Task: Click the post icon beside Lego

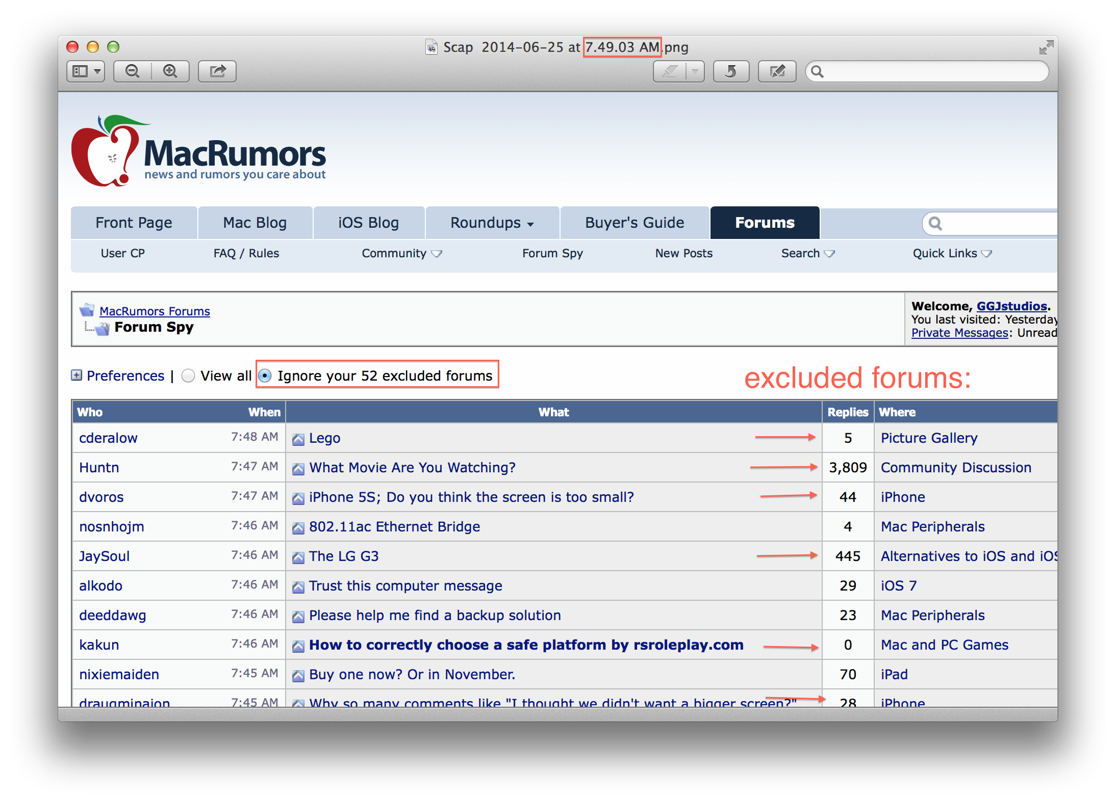Action: pyautogui.click(x=298, y=439)
